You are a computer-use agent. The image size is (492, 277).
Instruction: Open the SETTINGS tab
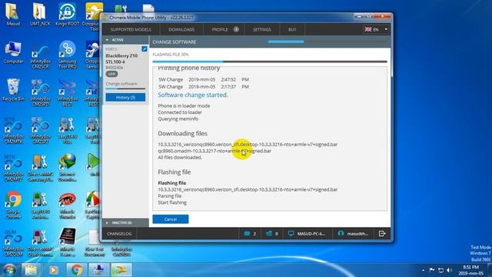pos(261,29)
